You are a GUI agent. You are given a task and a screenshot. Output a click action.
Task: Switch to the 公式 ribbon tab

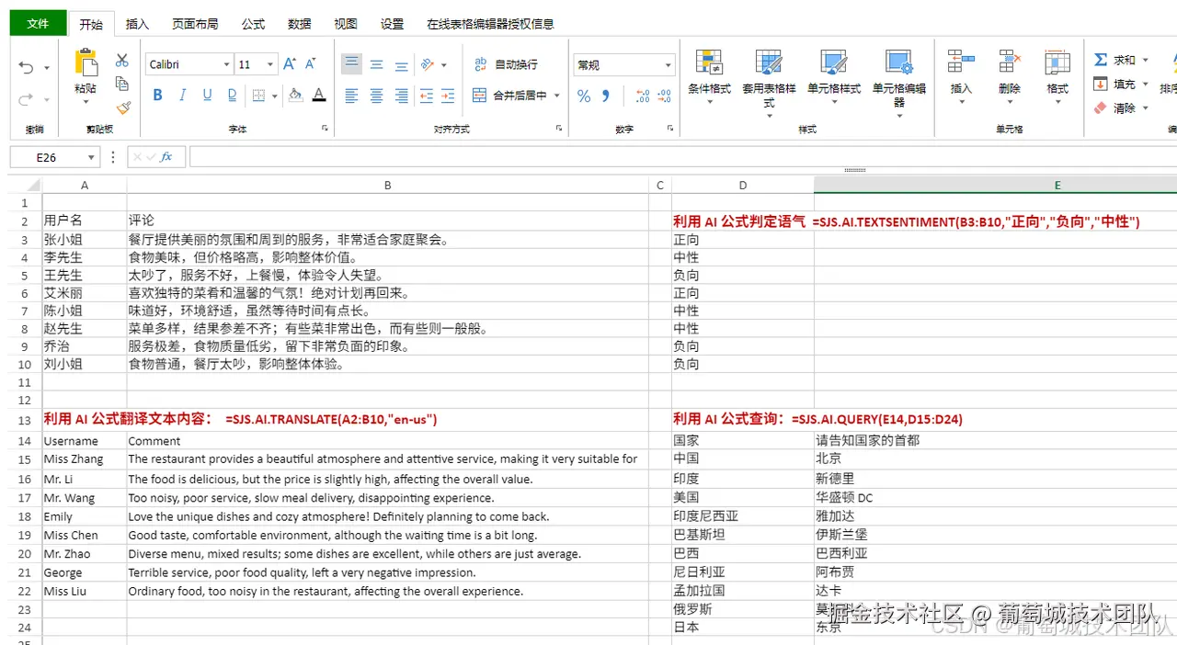point(253,24)
